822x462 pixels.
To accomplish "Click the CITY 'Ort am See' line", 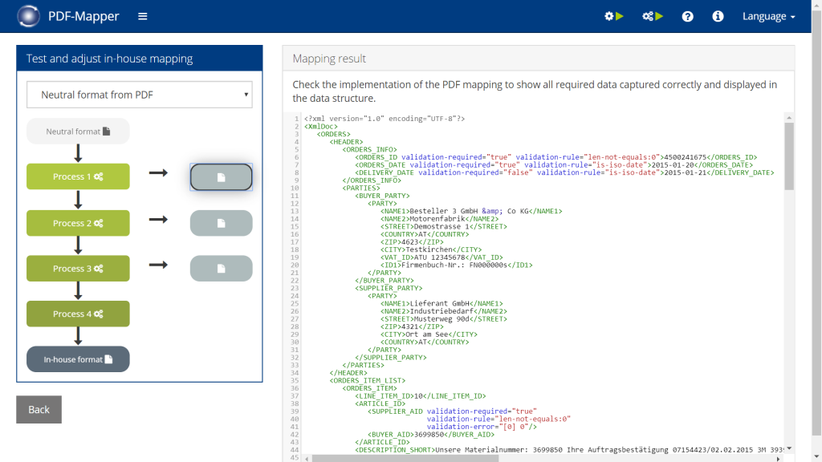I will tap(429, 334).
